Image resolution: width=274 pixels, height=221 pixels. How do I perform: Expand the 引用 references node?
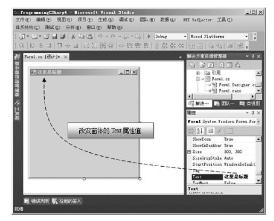(x=198, y=73)
